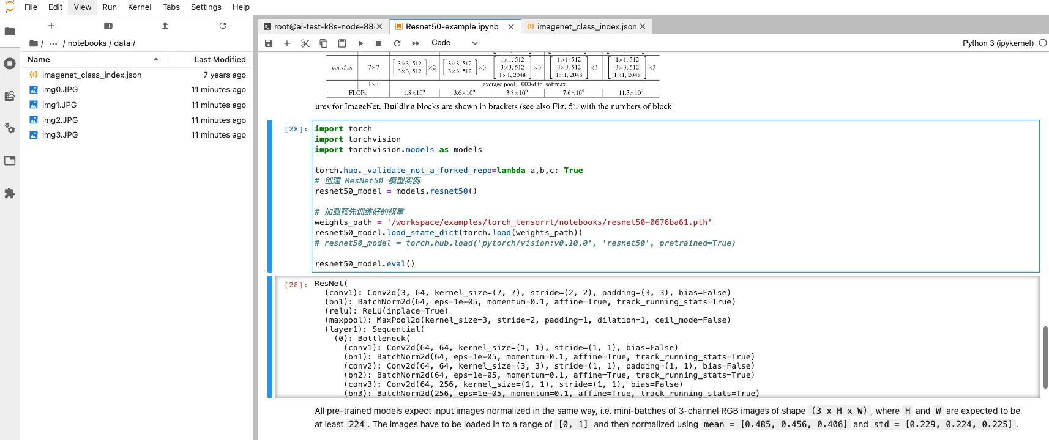Go to the data breadcrumb folder
The height and width of the screenshot is (440, 1049).
122,43
